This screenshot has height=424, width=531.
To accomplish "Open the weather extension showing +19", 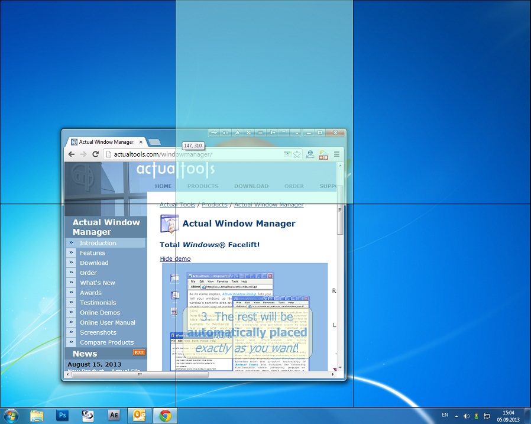I will 323,155.
